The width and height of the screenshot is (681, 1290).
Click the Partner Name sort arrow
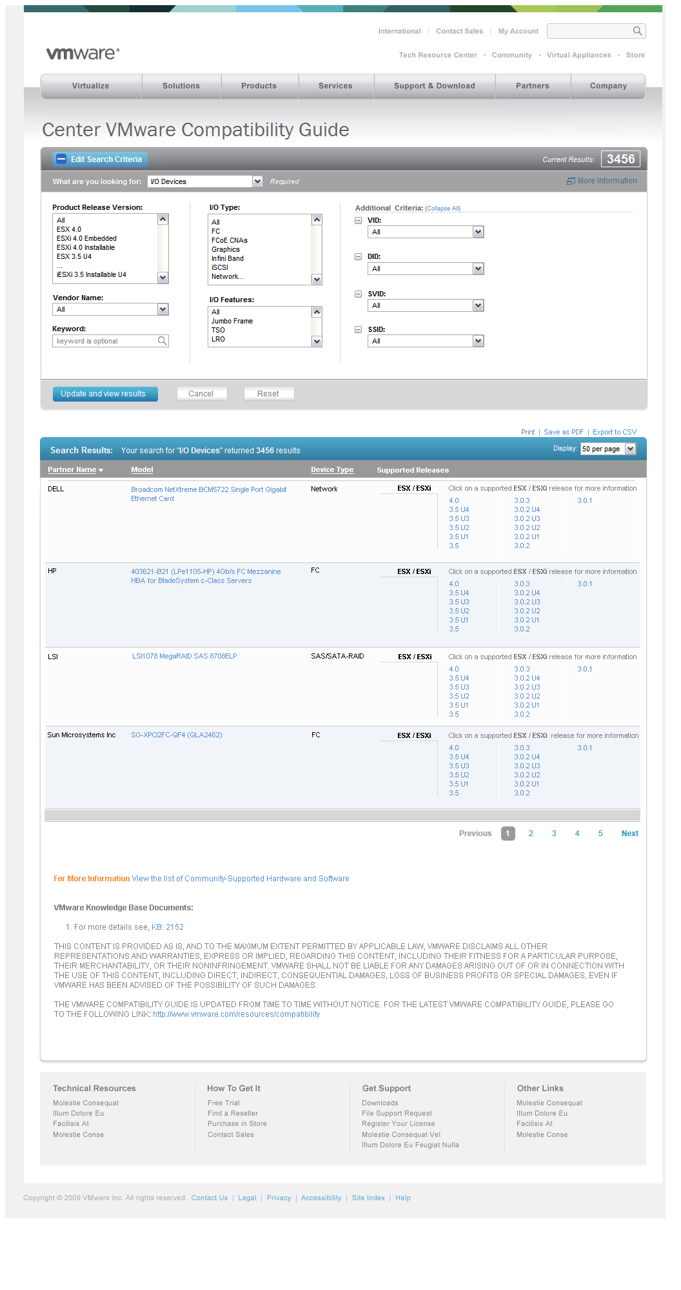pyautogui.click(x=101, y=470)
